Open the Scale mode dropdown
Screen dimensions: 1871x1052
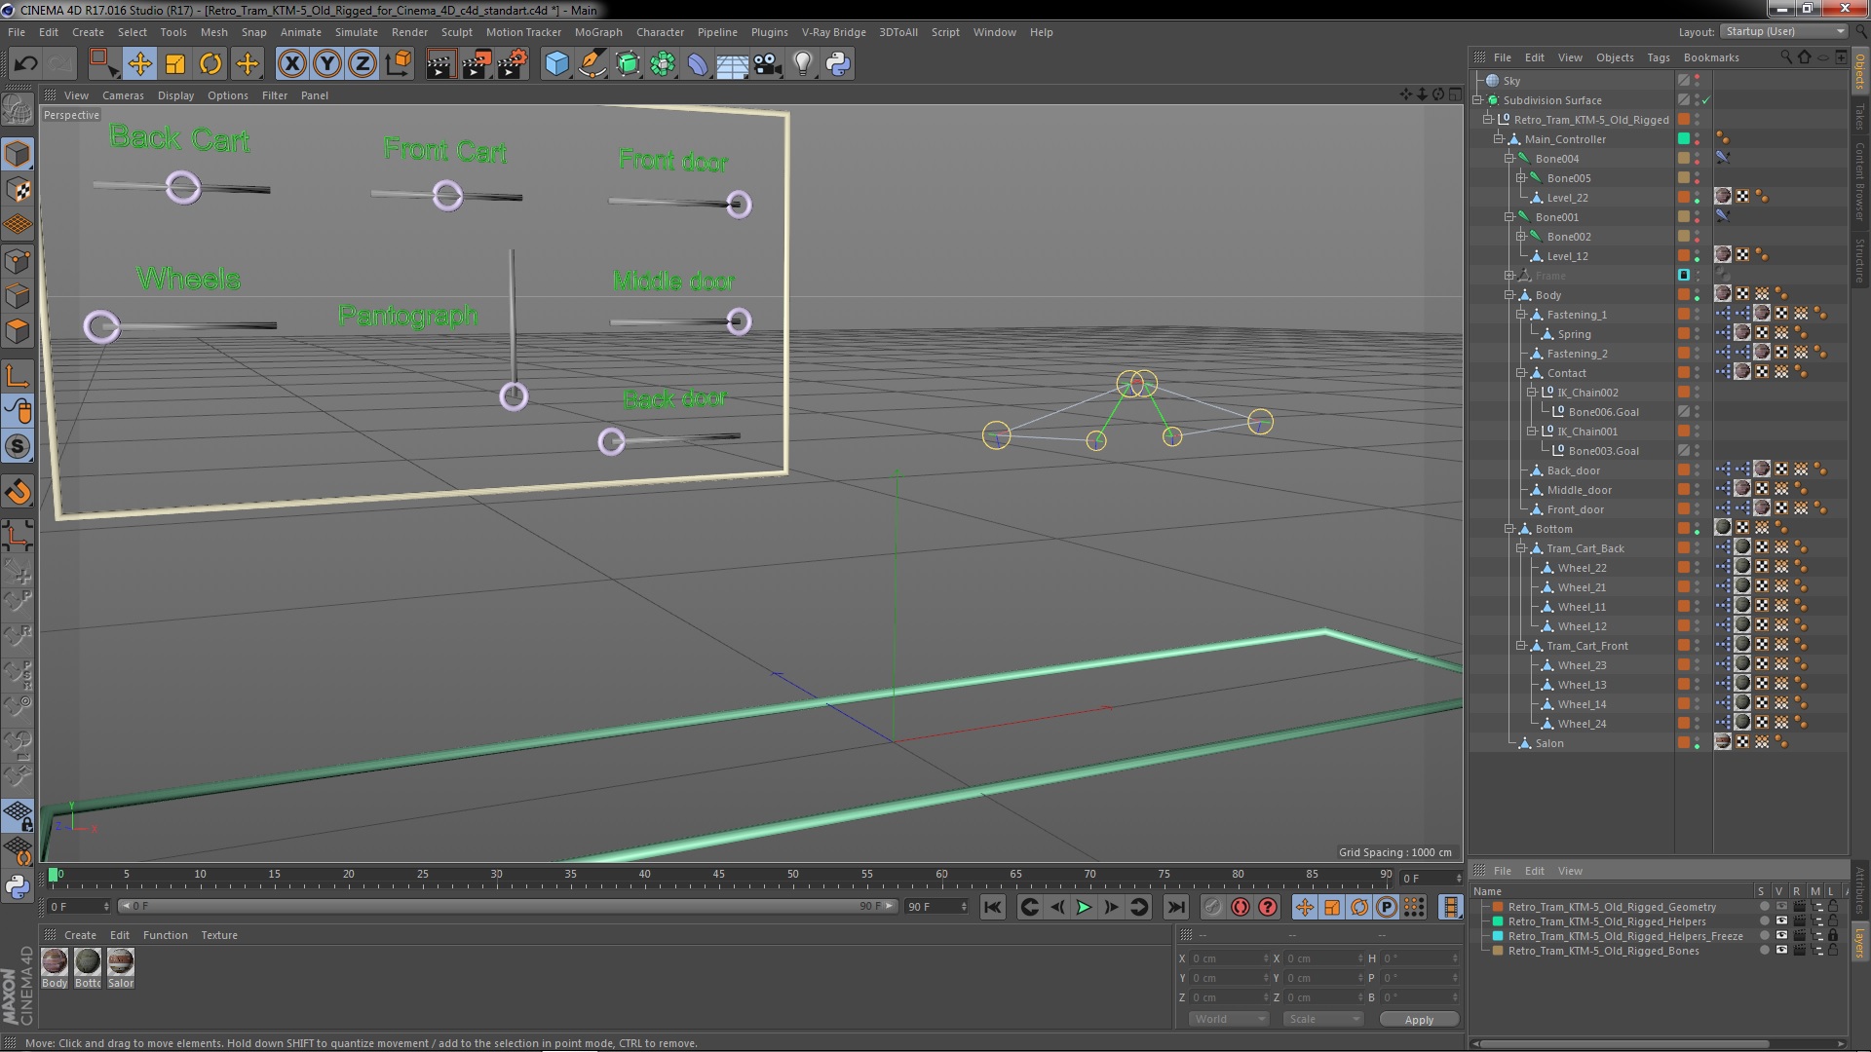[1322, 1019]
